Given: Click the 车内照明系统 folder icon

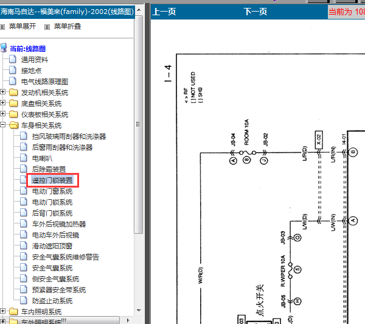Looking at the screenshot, I should pyautogui.click(x=13, y=311).
